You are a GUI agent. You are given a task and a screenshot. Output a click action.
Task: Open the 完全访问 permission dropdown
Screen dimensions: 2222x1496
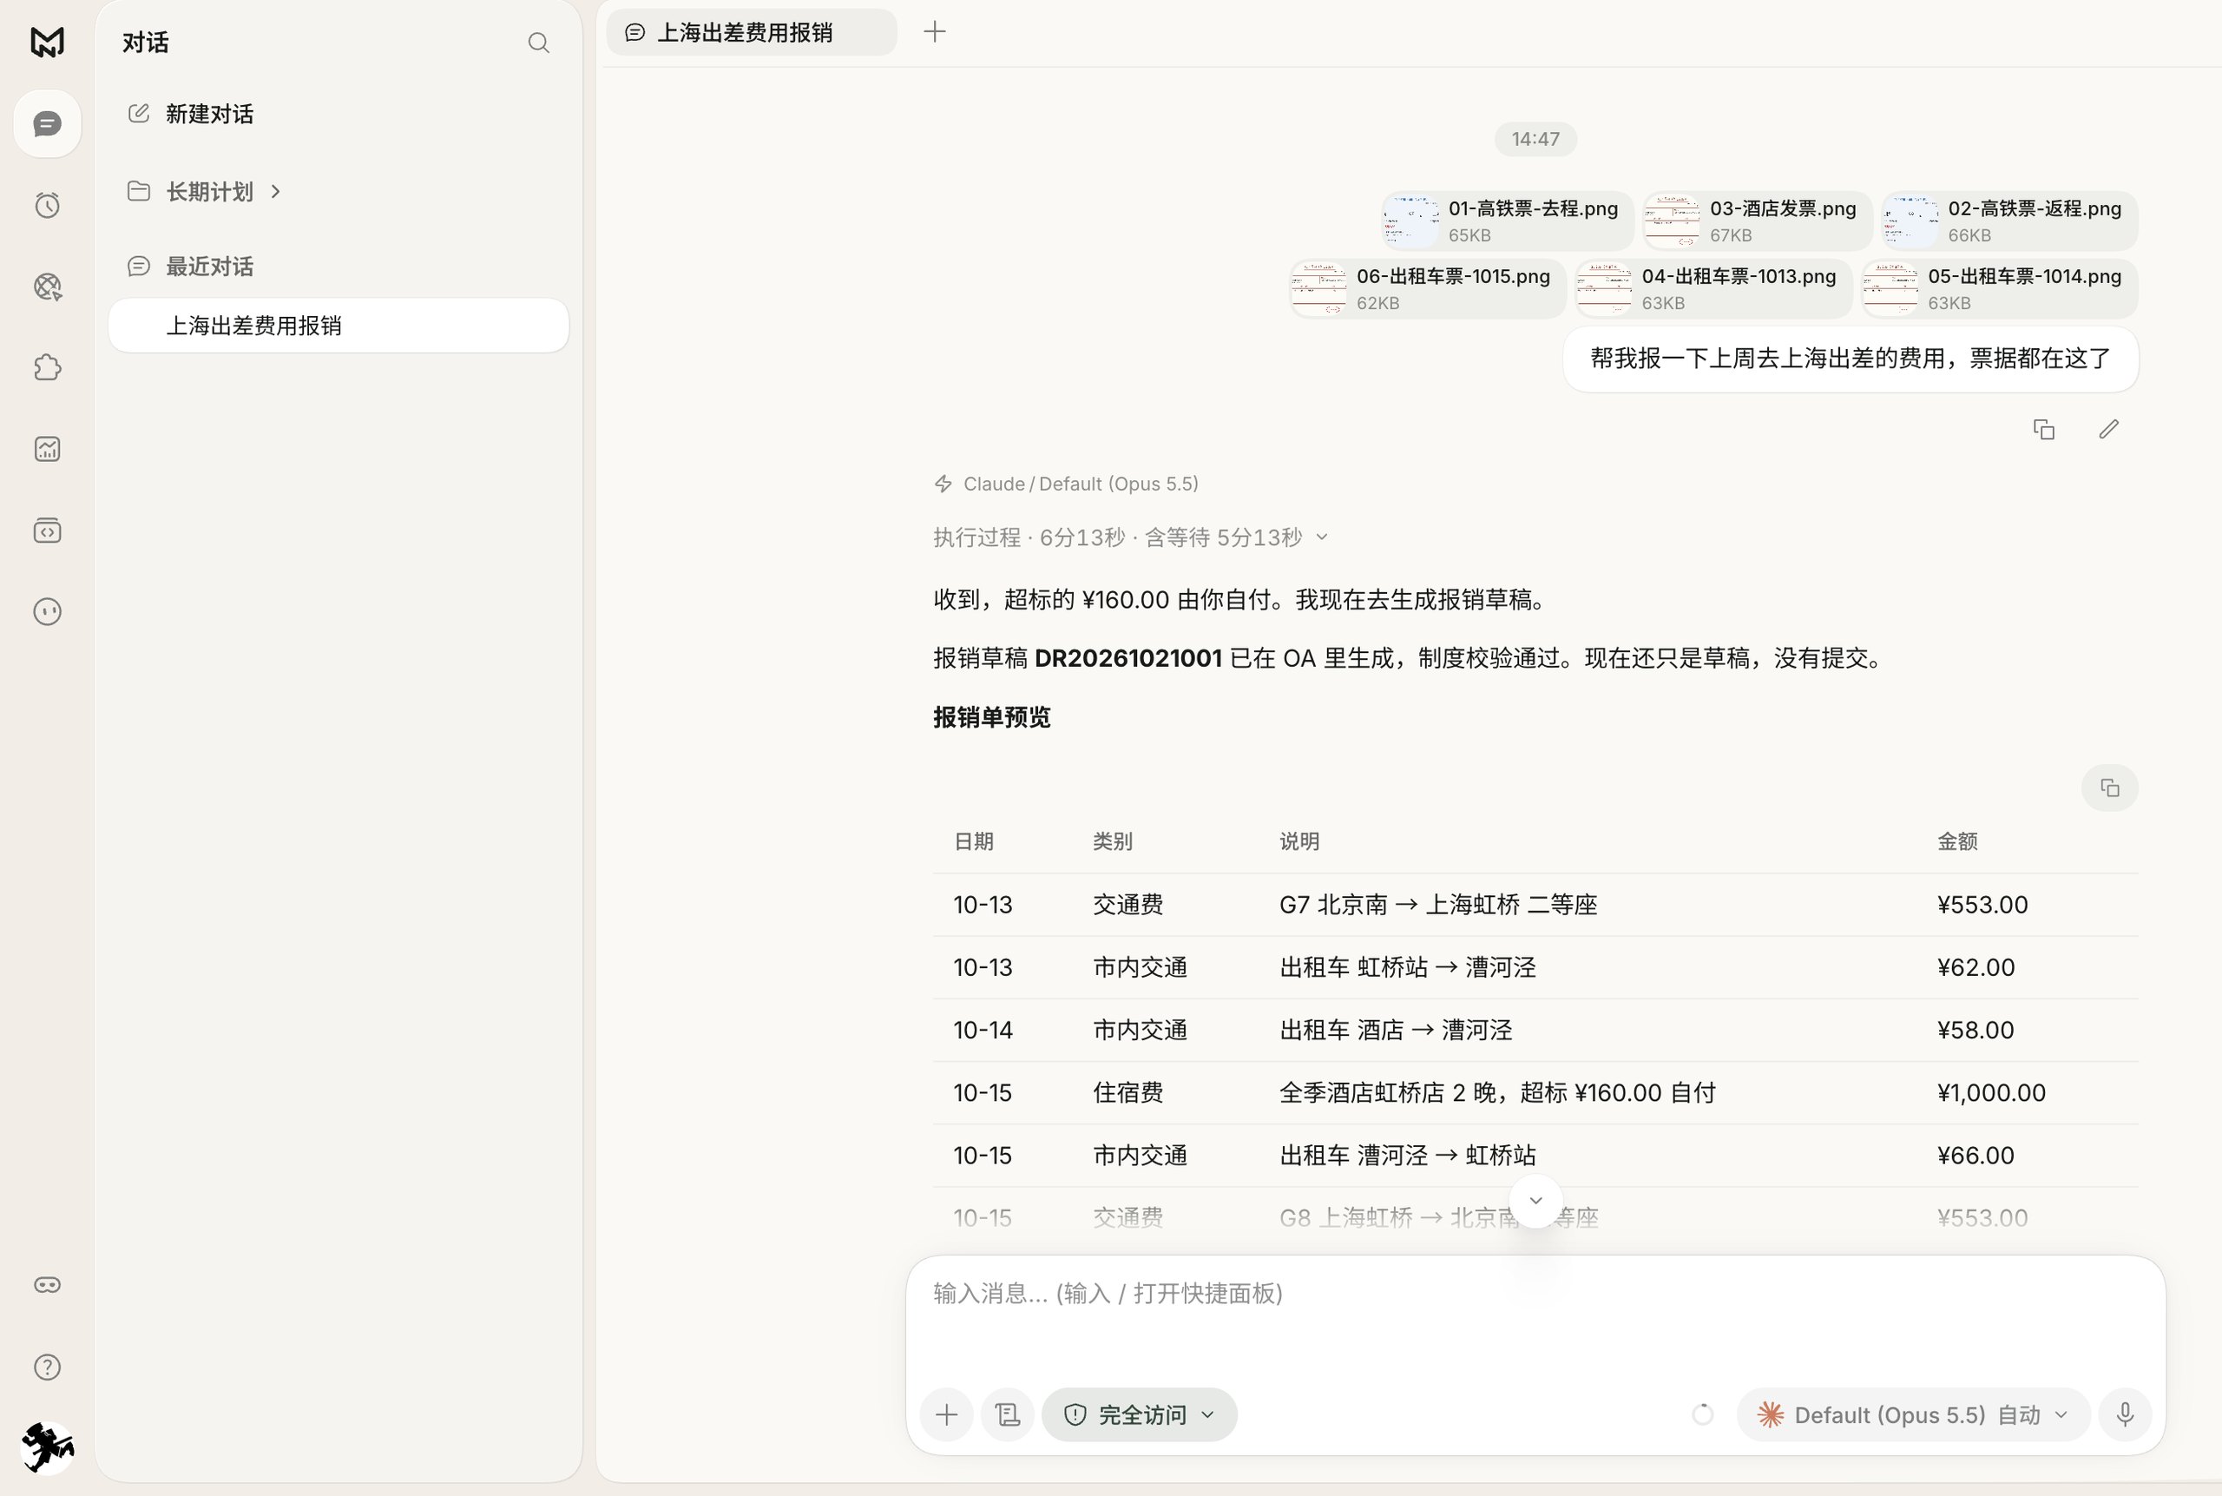pos(1140,1414)
